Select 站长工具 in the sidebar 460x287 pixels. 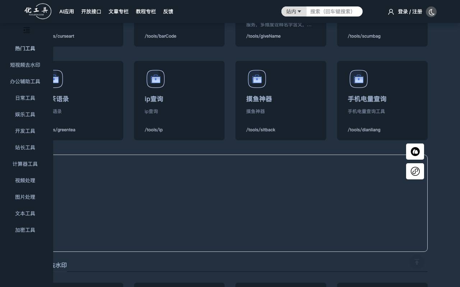pos(25,147)
